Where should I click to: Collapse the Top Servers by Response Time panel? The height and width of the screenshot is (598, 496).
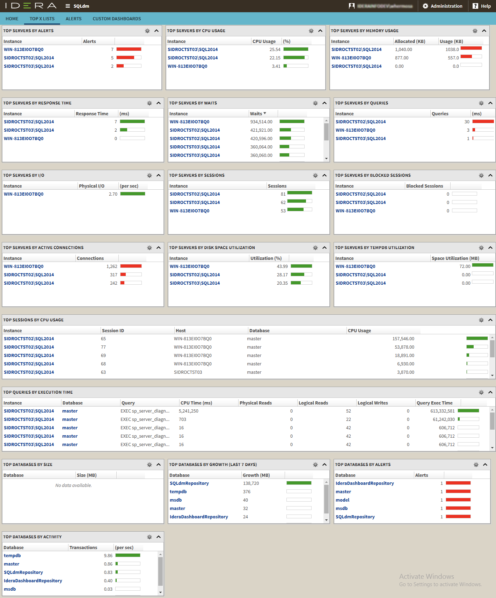(x=159, y=103)
